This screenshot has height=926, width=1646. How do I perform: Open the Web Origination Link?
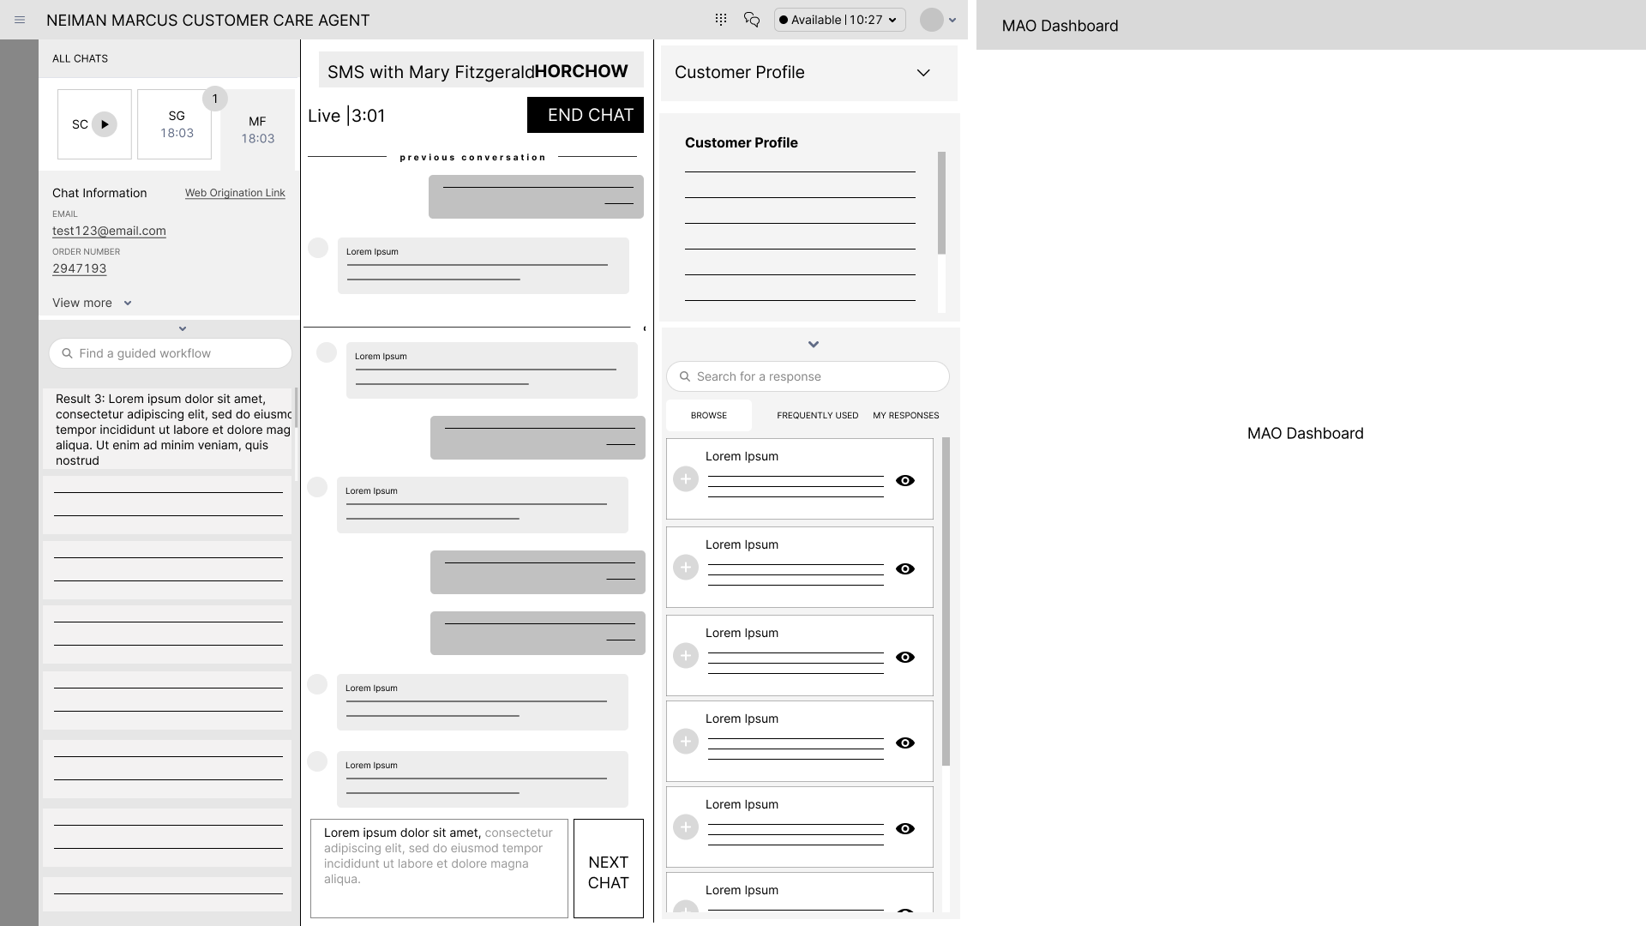(x=235, y=193)
